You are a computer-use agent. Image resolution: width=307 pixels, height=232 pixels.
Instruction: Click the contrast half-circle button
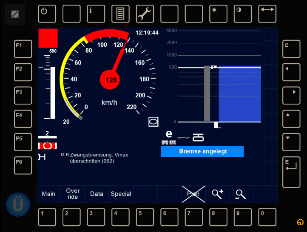[x=243, y=14]
